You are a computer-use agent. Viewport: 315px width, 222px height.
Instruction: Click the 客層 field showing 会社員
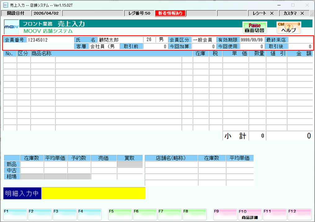click(x=104, y=47)
